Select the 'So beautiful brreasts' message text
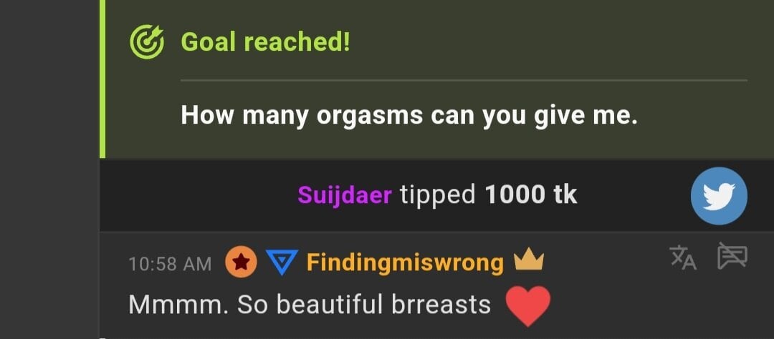Image resolution: width=774 pixels, height=339 pixels. 364,305
